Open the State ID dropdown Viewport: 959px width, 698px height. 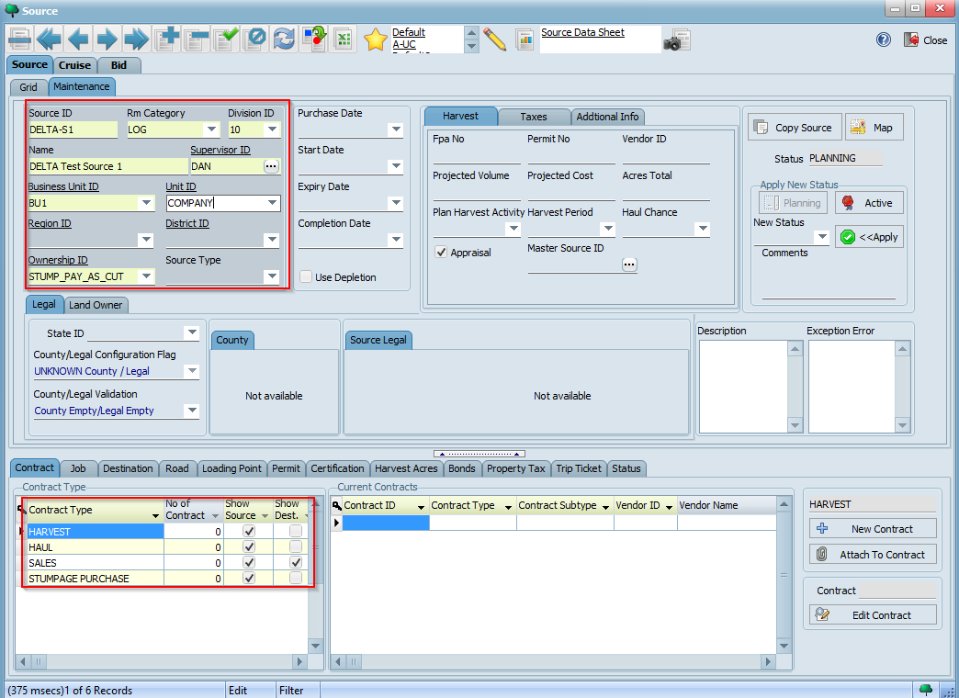(192, 332)
